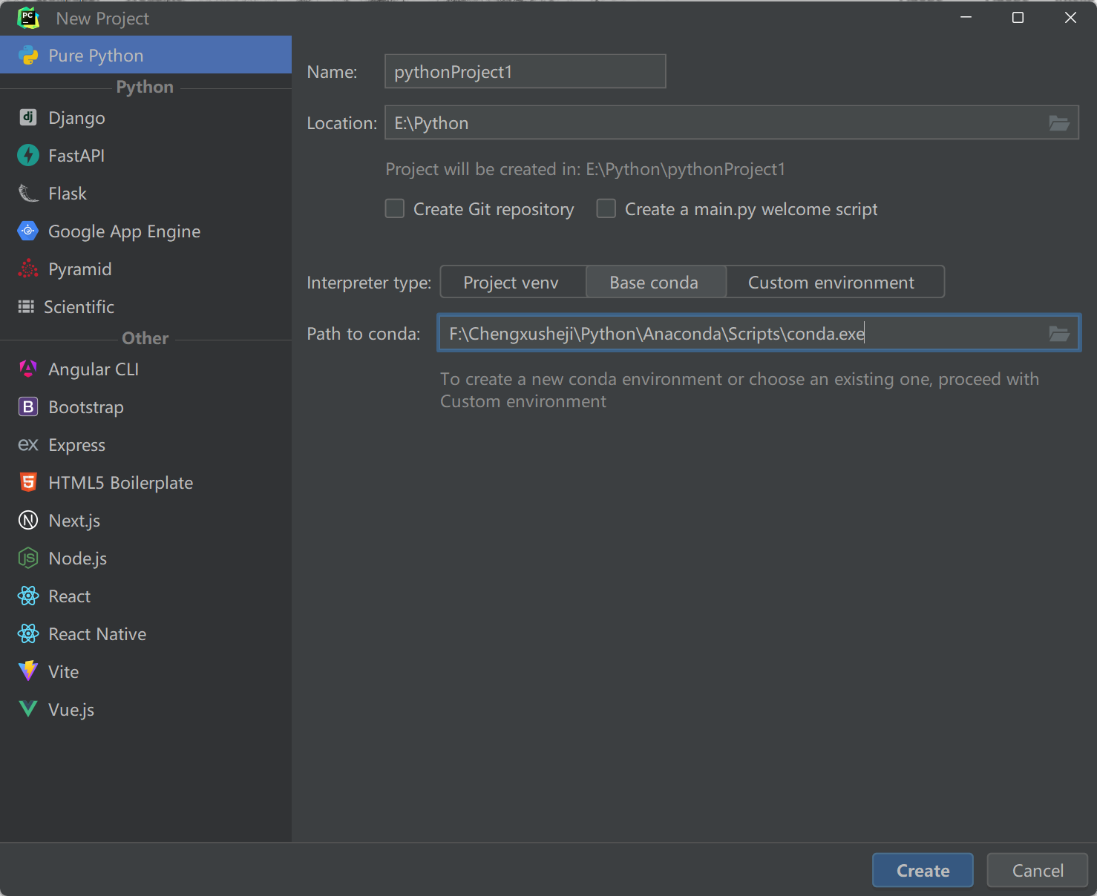
Task: Click the Bootstrap B icon
Action: [28, 406]
